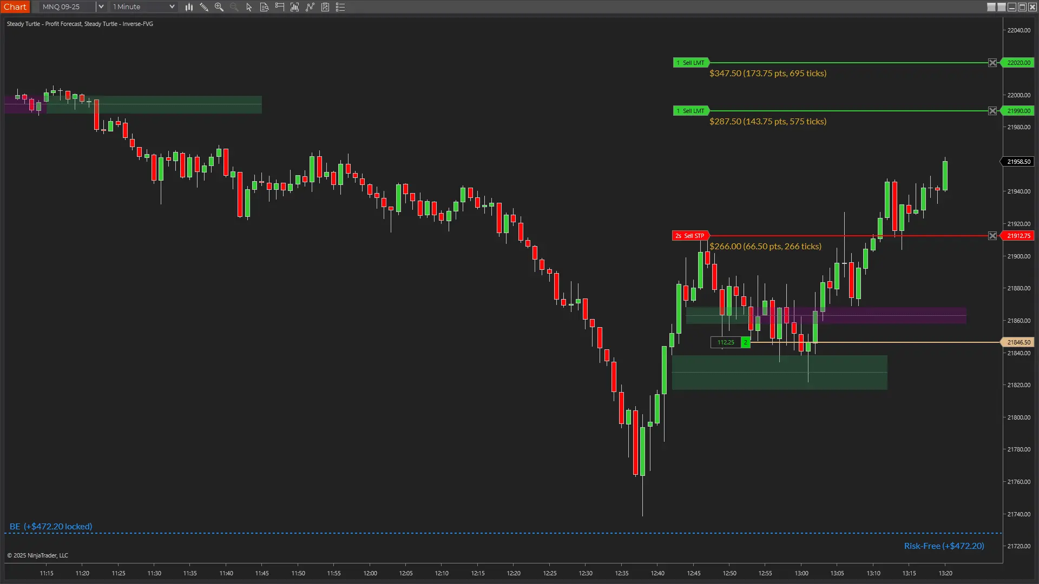Click the $266.00 (66.50 pts, 266 ticks) label
The width and height of the screenshot is (1039, 584).
(765, 247)
